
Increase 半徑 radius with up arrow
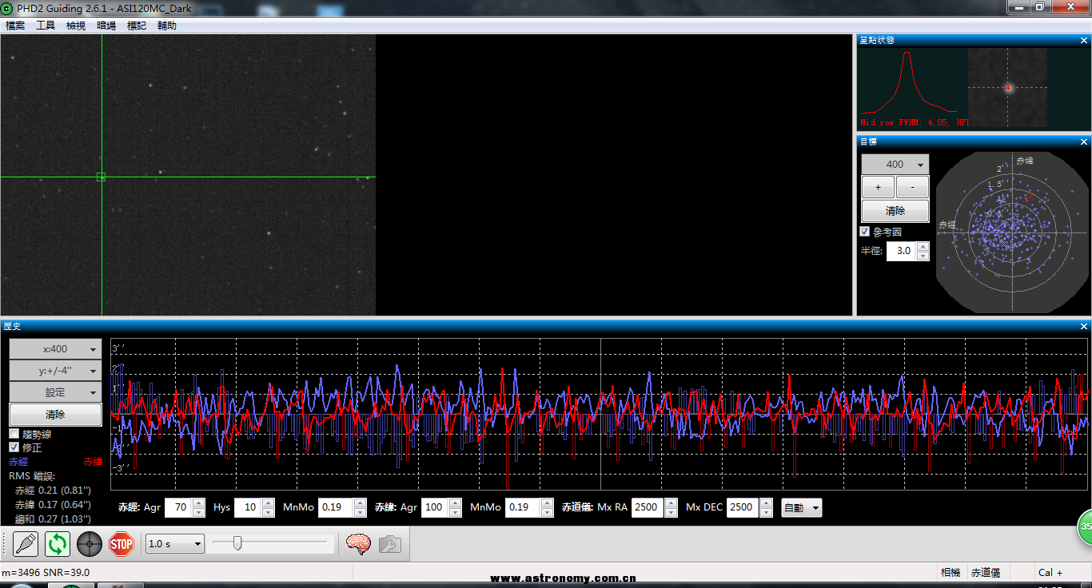coord(923,246)
